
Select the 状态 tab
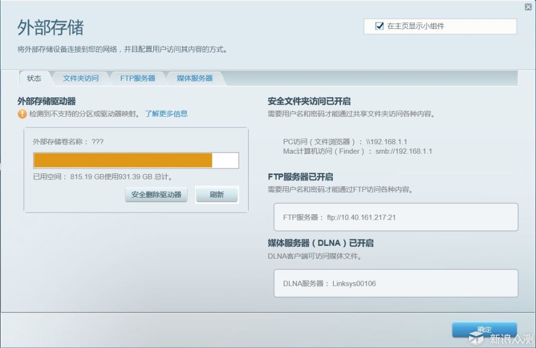(34, 78)
